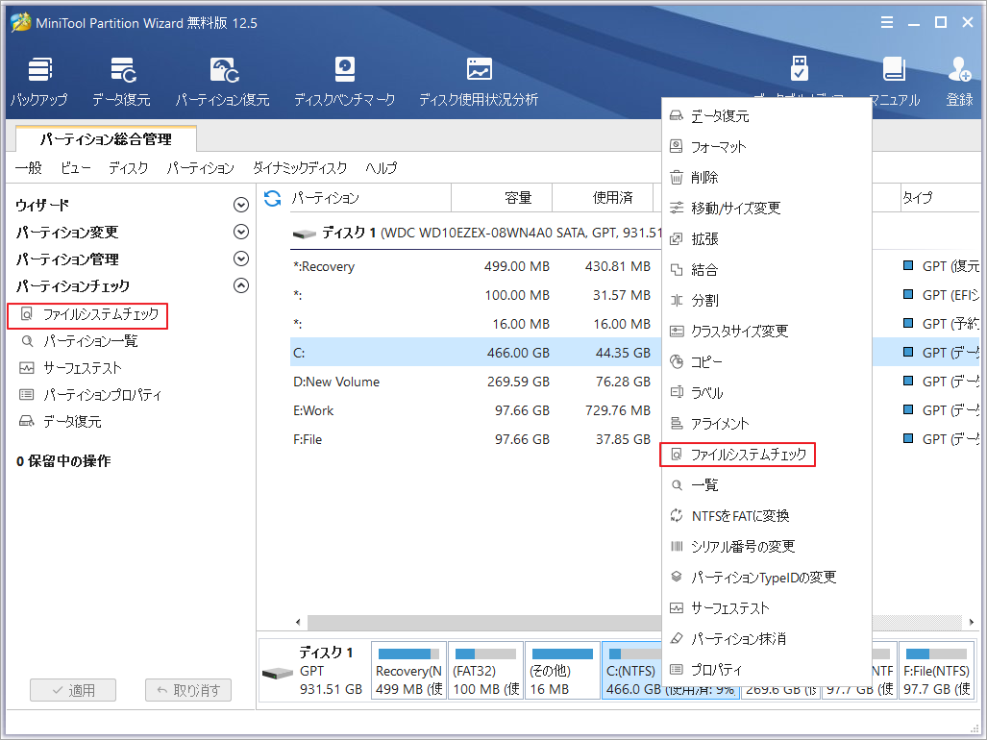Select 分割 in the context menu
Image resolution: width=987 pixels, height=740 pixels.
click(767, 301)
